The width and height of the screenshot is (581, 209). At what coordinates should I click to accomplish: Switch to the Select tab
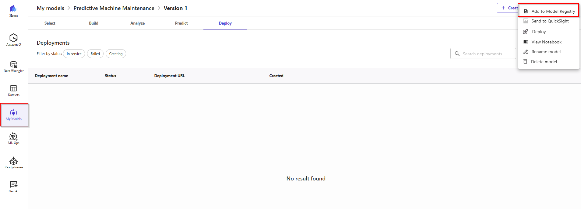point(50,23)
